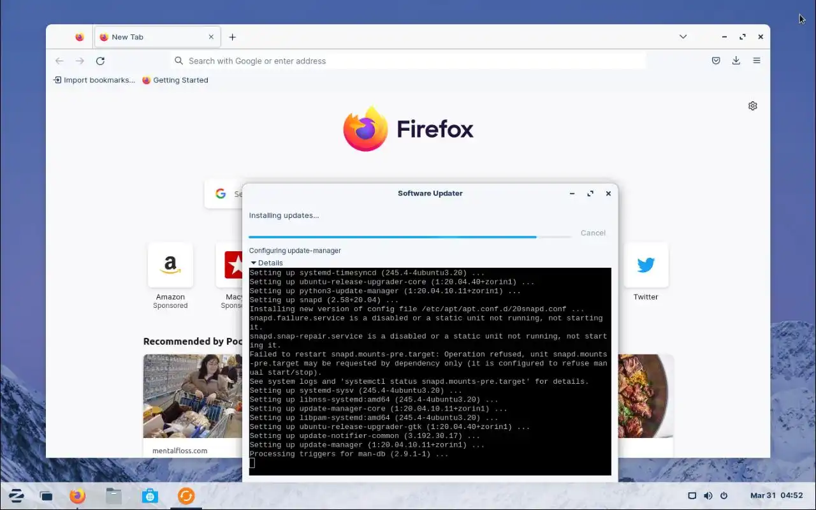
Task: Close the Software Updater dialog
Action: (x=608, y=194)
